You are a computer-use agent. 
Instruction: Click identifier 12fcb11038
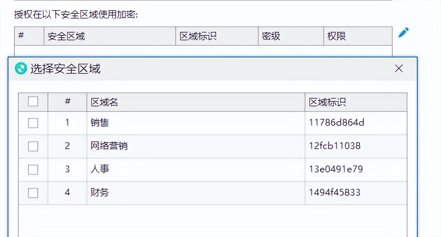coord(334,146)
